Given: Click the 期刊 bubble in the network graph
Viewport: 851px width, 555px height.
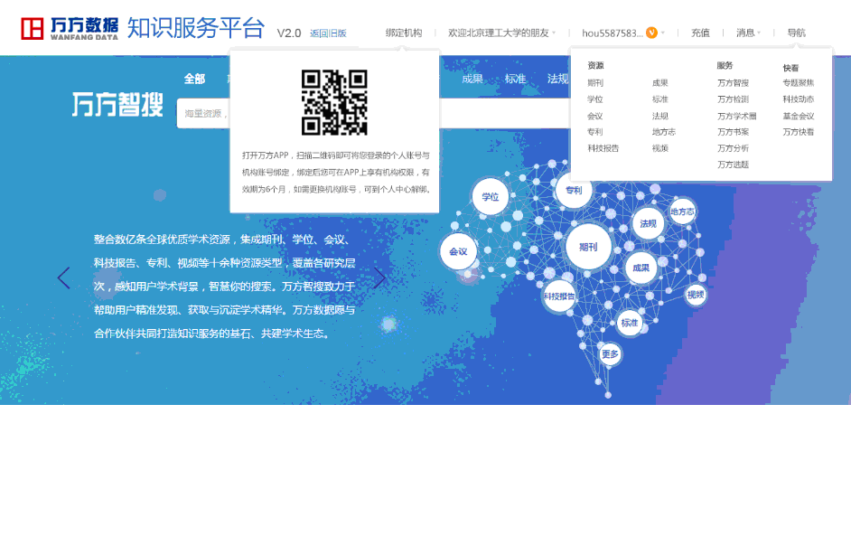Looking at the screenshot, I should pyautogui.click(x=588, y=247).
